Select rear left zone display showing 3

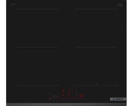63,91
